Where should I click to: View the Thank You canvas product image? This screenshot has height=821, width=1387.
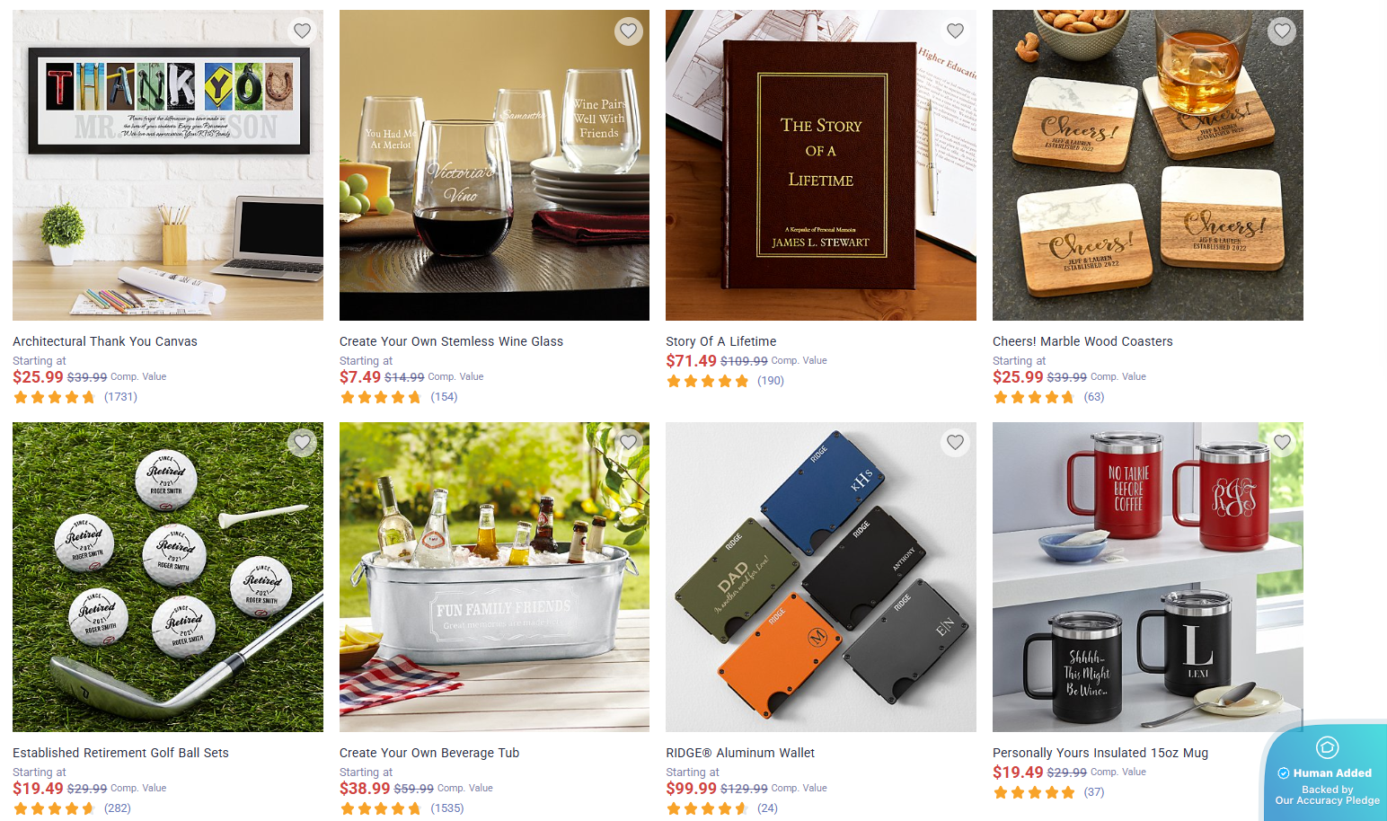[x=168, y=165]
